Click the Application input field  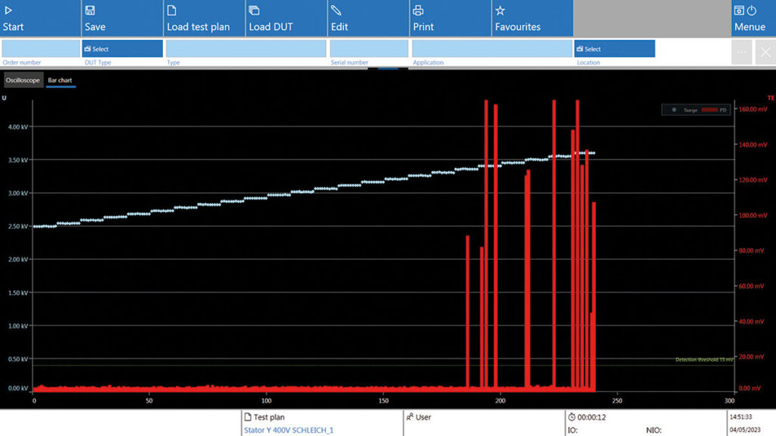pyautogui.click(x=491, y=49)
